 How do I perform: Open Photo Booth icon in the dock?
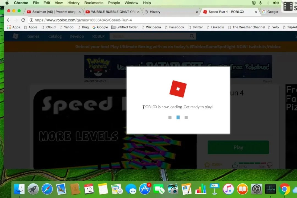(173, 189)
